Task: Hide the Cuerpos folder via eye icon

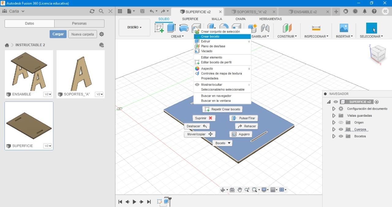Action: [341, 129]
